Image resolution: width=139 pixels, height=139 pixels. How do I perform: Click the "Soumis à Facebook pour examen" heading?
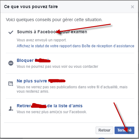(52, 32)
